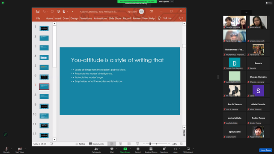Collapse participant gallery with up chevron

click(247, 12)
